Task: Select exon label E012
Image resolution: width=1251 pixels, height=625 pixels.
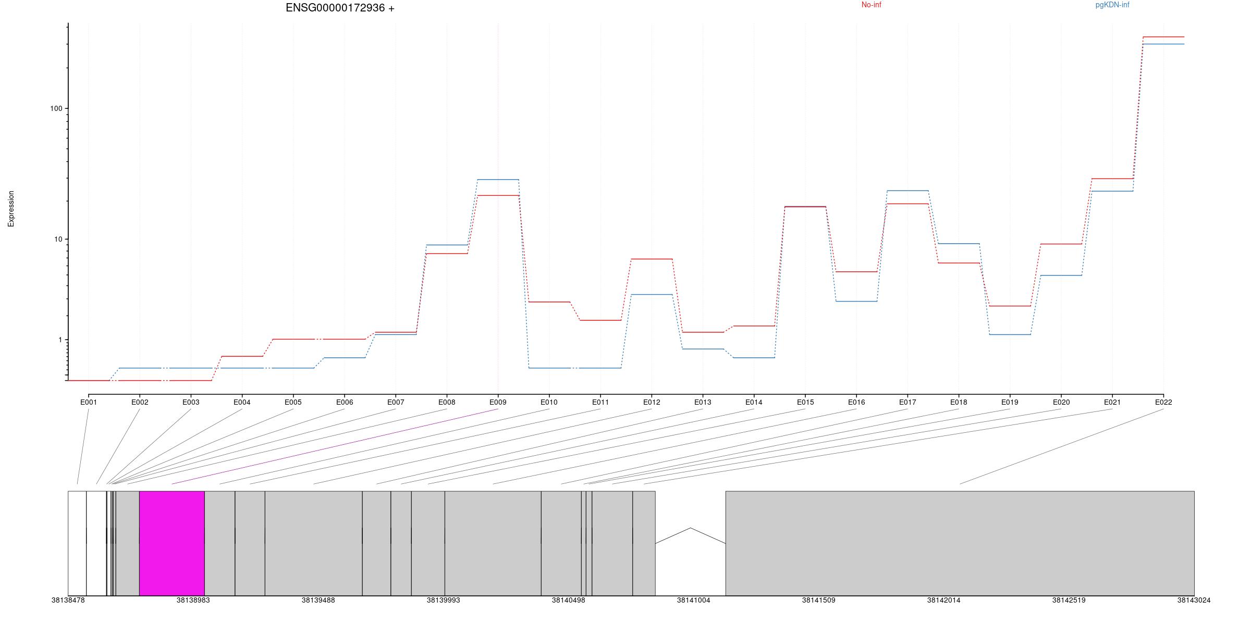Action: click(652, 402)
